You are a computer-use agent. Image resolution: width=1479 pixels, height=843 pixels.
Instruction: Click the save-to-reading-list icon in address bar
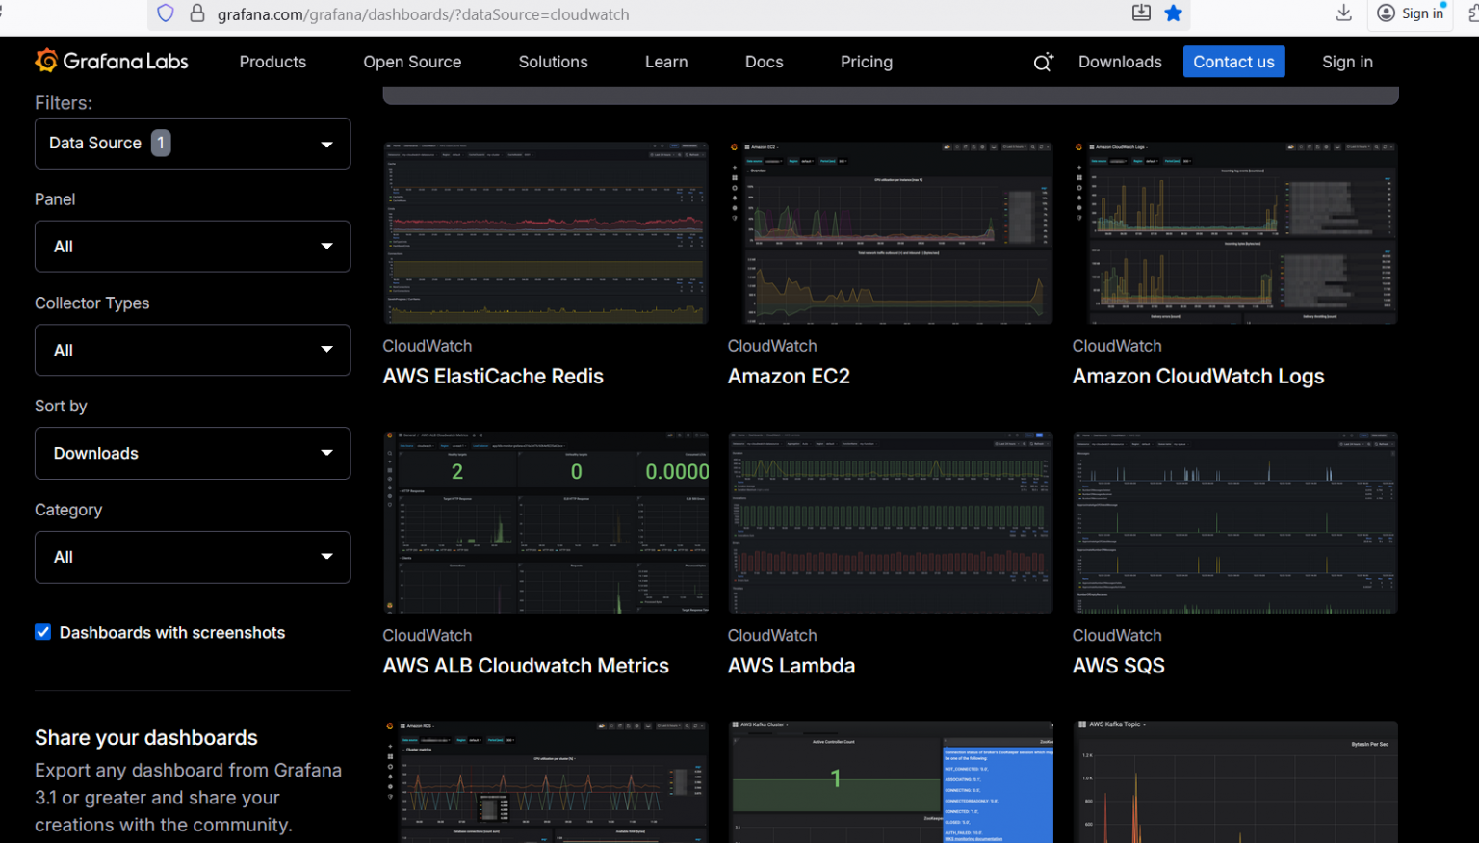click(x=1140, y=13)
